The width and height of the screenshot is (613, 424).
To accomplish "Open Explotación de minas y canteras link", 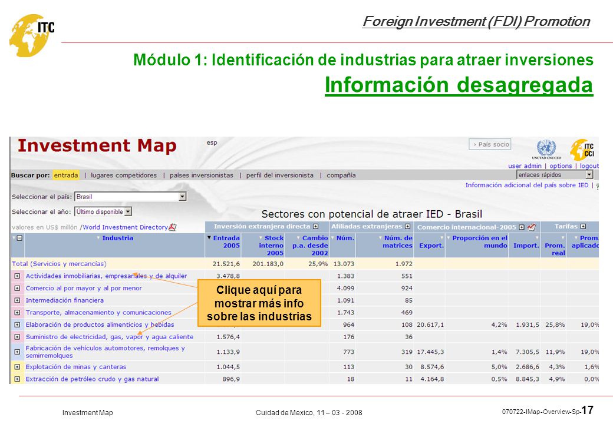I will coord(76,367).
